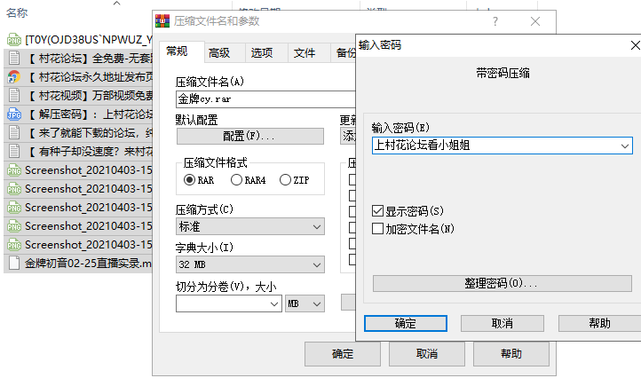This screenshot has width=641, height=386.
Task: Click the 金牌初音02-25直播实录 file icon
Action: [x=13, y=263]
